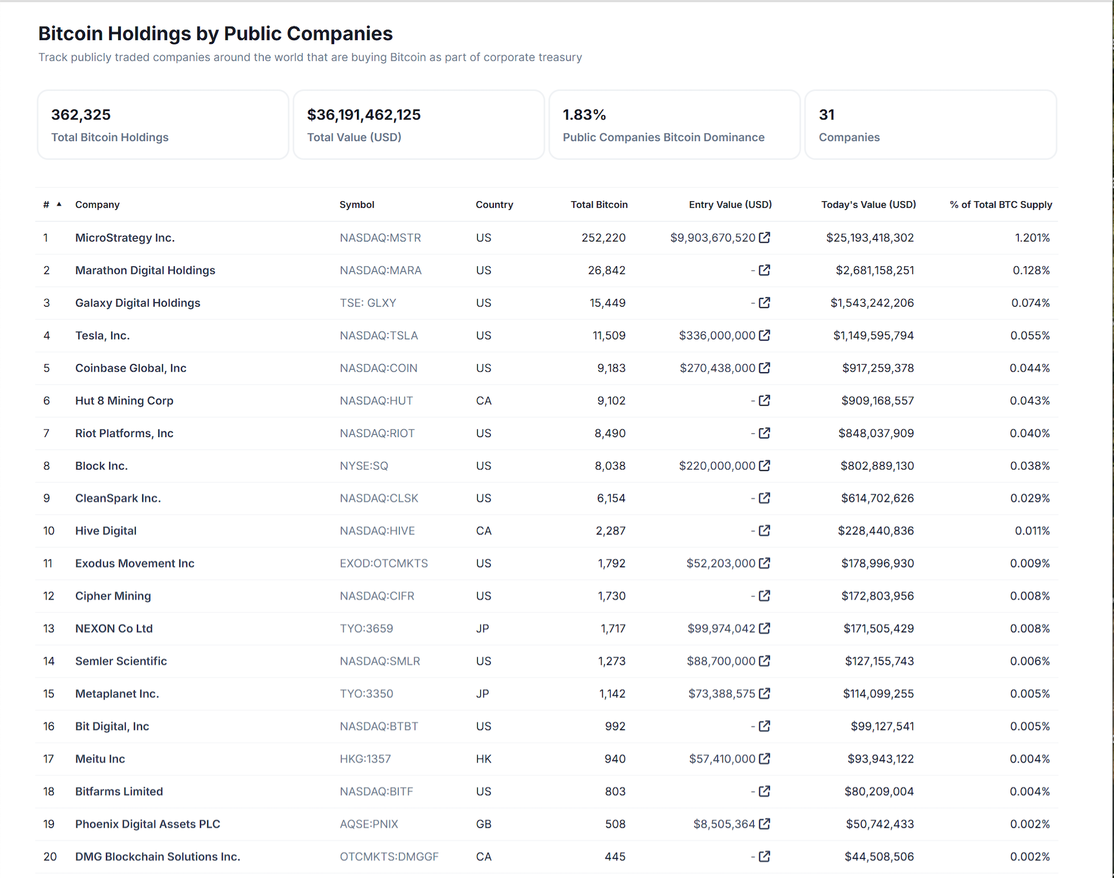Select OTCMKTS:DMGGF symbol text
The image size is (1114, 878).
389,856
